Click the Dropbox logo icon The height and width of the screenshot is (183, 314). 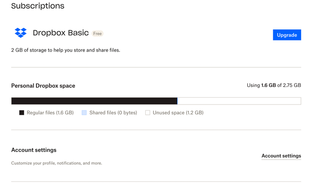tap(20, 33)
